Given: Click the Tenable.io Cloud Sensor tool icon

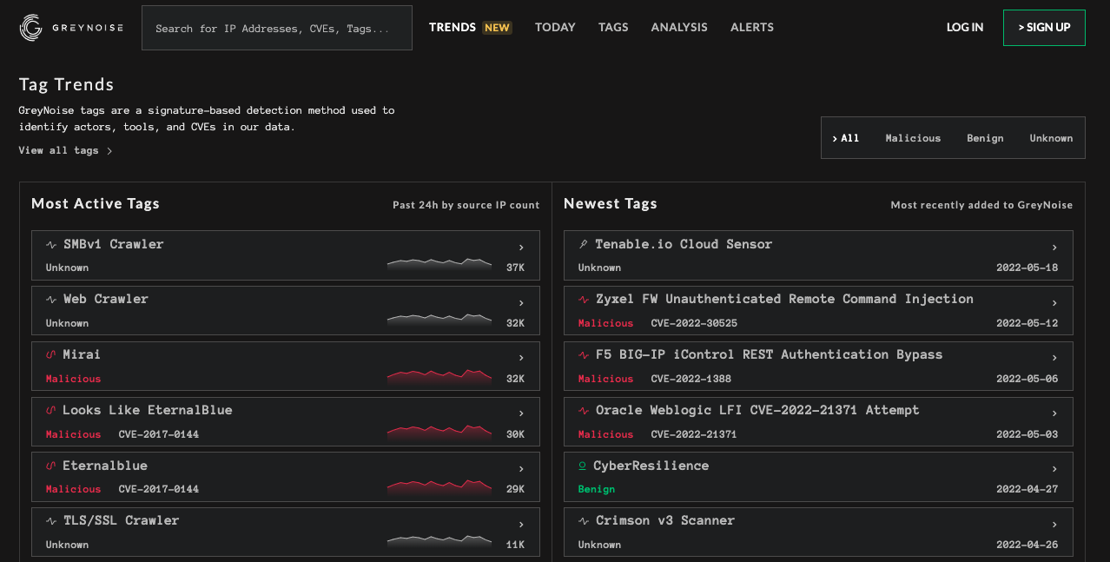Looking at the screenshot, I should click(x=584, y=245).
